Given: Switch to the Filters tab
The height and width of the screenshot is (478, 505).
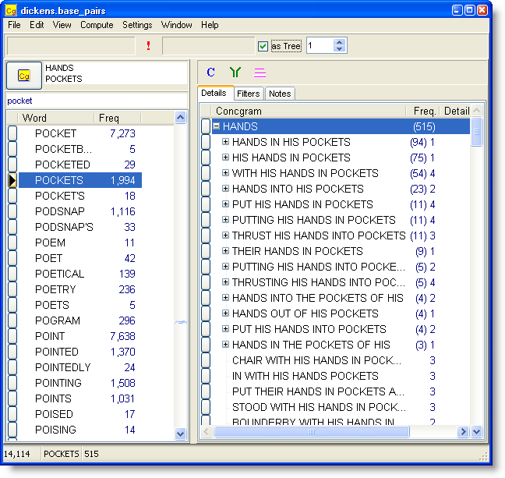Looking at the screenshot, I should 248,94.
